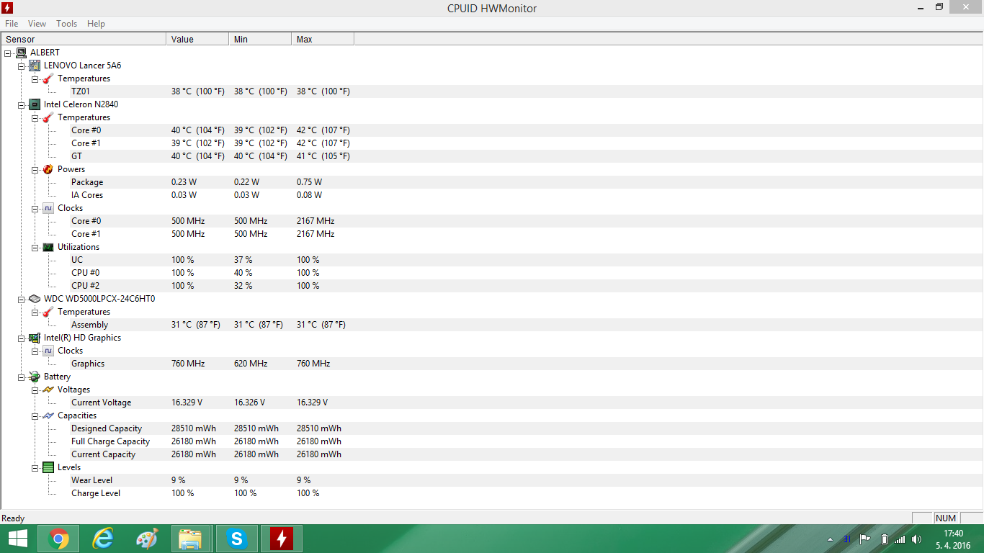
Task: Click the HWMonitor lightning icon in title bar
Action: pyautogui.click(x=8, y=8)
